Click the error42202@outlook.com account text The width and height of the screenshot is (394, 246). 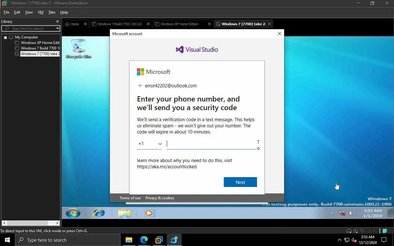pos(171,86)
